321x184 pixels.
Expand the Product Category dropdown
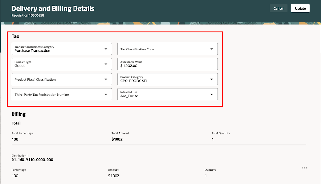coord(168,79)
